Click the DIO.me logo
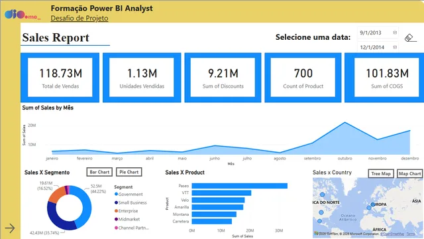The image size is (424, 239). coord(22,15)
